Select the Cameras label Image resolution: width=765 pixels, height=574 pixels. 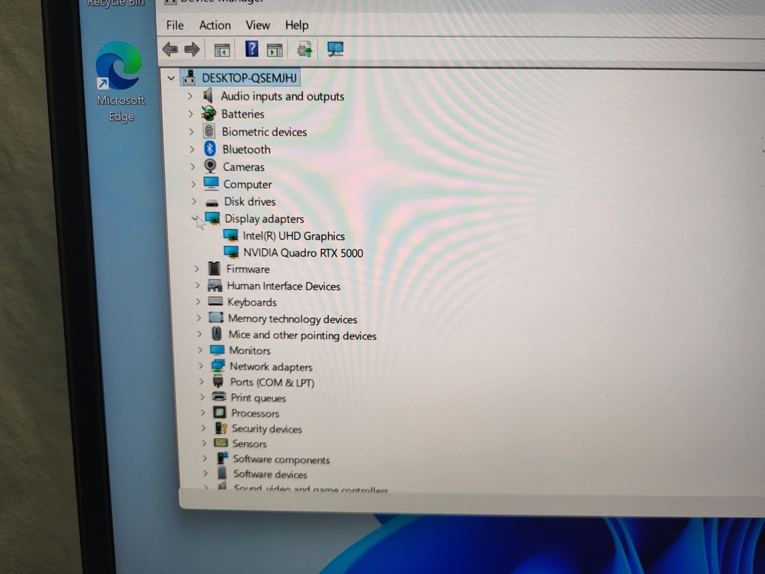point(243,167)
